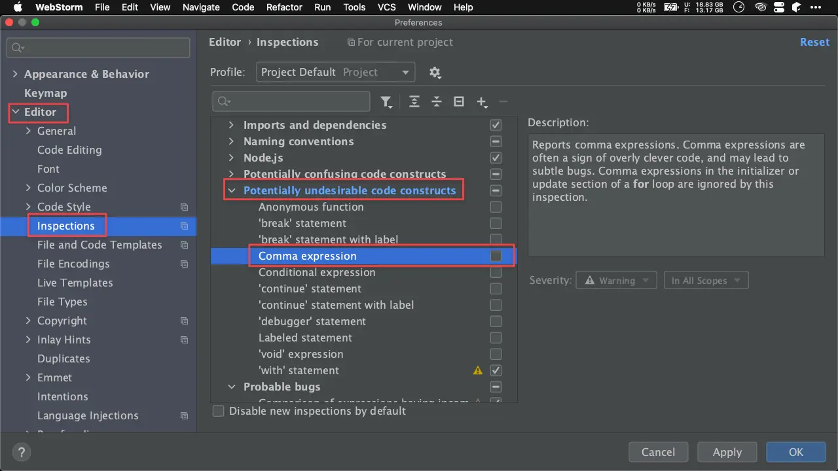Expand the Naming conventions group
838x471 pixels.
tap(230, 141)
